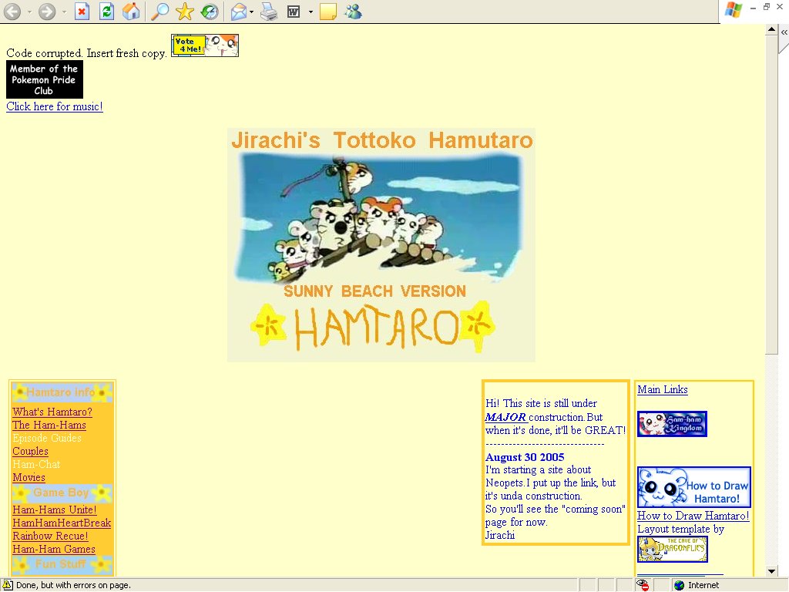Follow the 'Rainbow Recue!' link
Screen dimensions: 789x592
point(50,536)
